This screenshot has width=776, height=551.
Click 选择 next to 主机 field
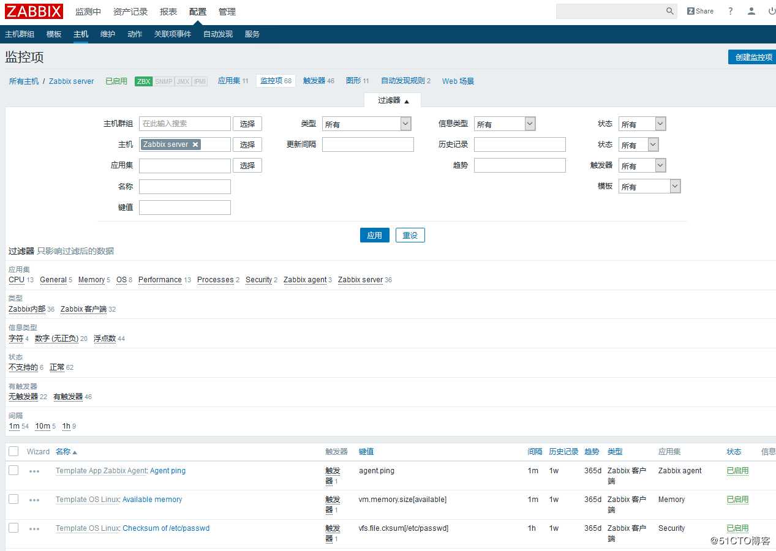pyautogui.click(x=247, y=144)
